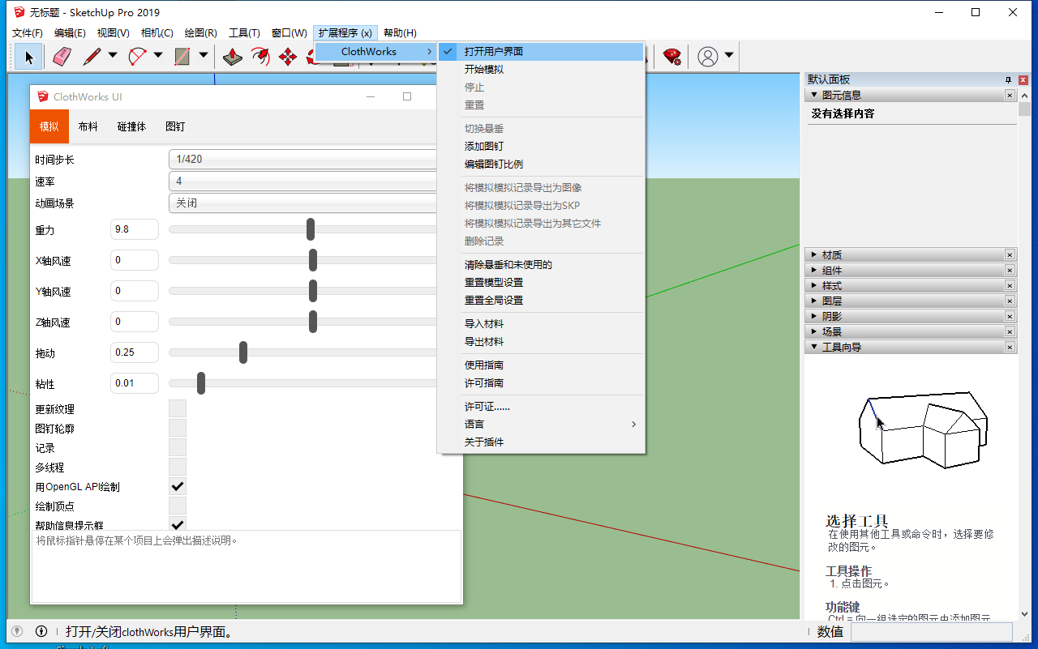Open the 帮助(H) menu
Screen dimensions: 1038x649
pos(399,32)
